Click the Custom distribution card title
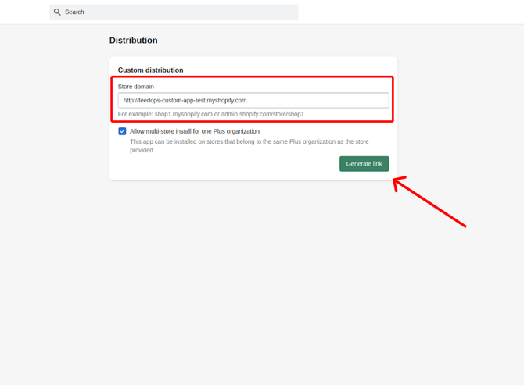This screenshot has width=524, height=385. (150, 70)
